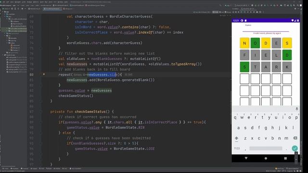This screenshot has width=308, height=173.
Task: Tap the Android back triangle navigation button
Action: pos(246,158)
